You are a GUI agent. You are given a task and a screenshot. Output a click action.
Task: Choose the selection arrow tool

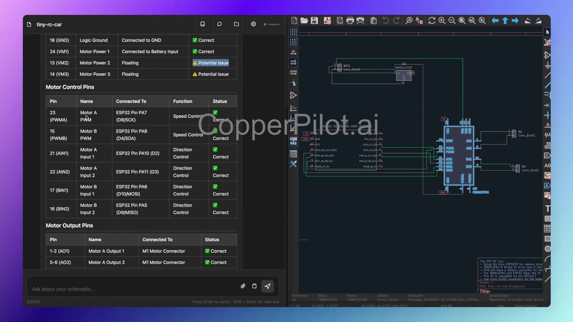[547, 32]
